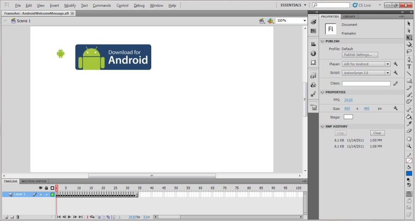This screenshot has height=221, width=415.
Task: Open the Edit Symbols dropdown icon
Action: click(x=270, y=21)
